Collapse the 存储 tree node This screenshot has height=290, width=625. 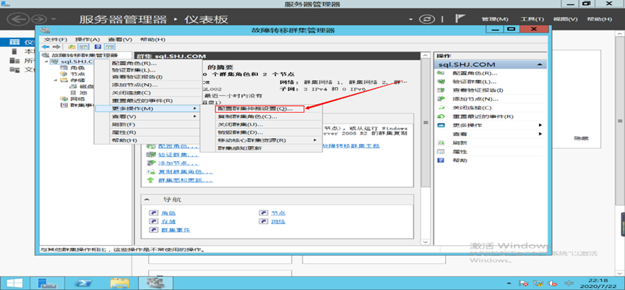(56, 80)
